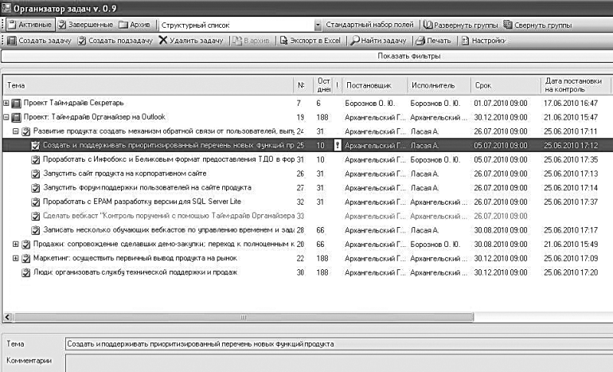The height and width of the screenshot is (372, 613).
Task: Select the Проработать с EPAM разработку версии task
Action: [142, 202]
